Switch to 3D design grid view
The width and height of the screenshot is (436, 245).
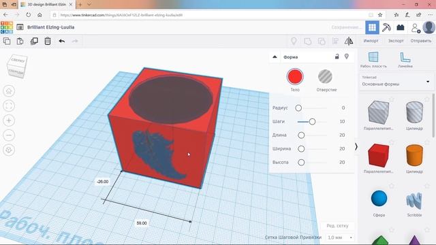(372, 27)
